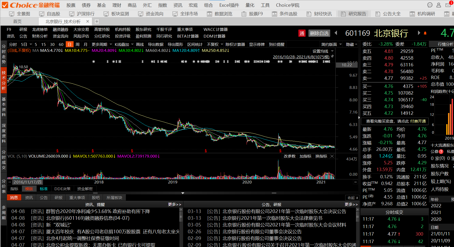Open 股票F9 deep data tool
Image resolution: width=454 pixels, height=247 pixels.
click(252, 14)
